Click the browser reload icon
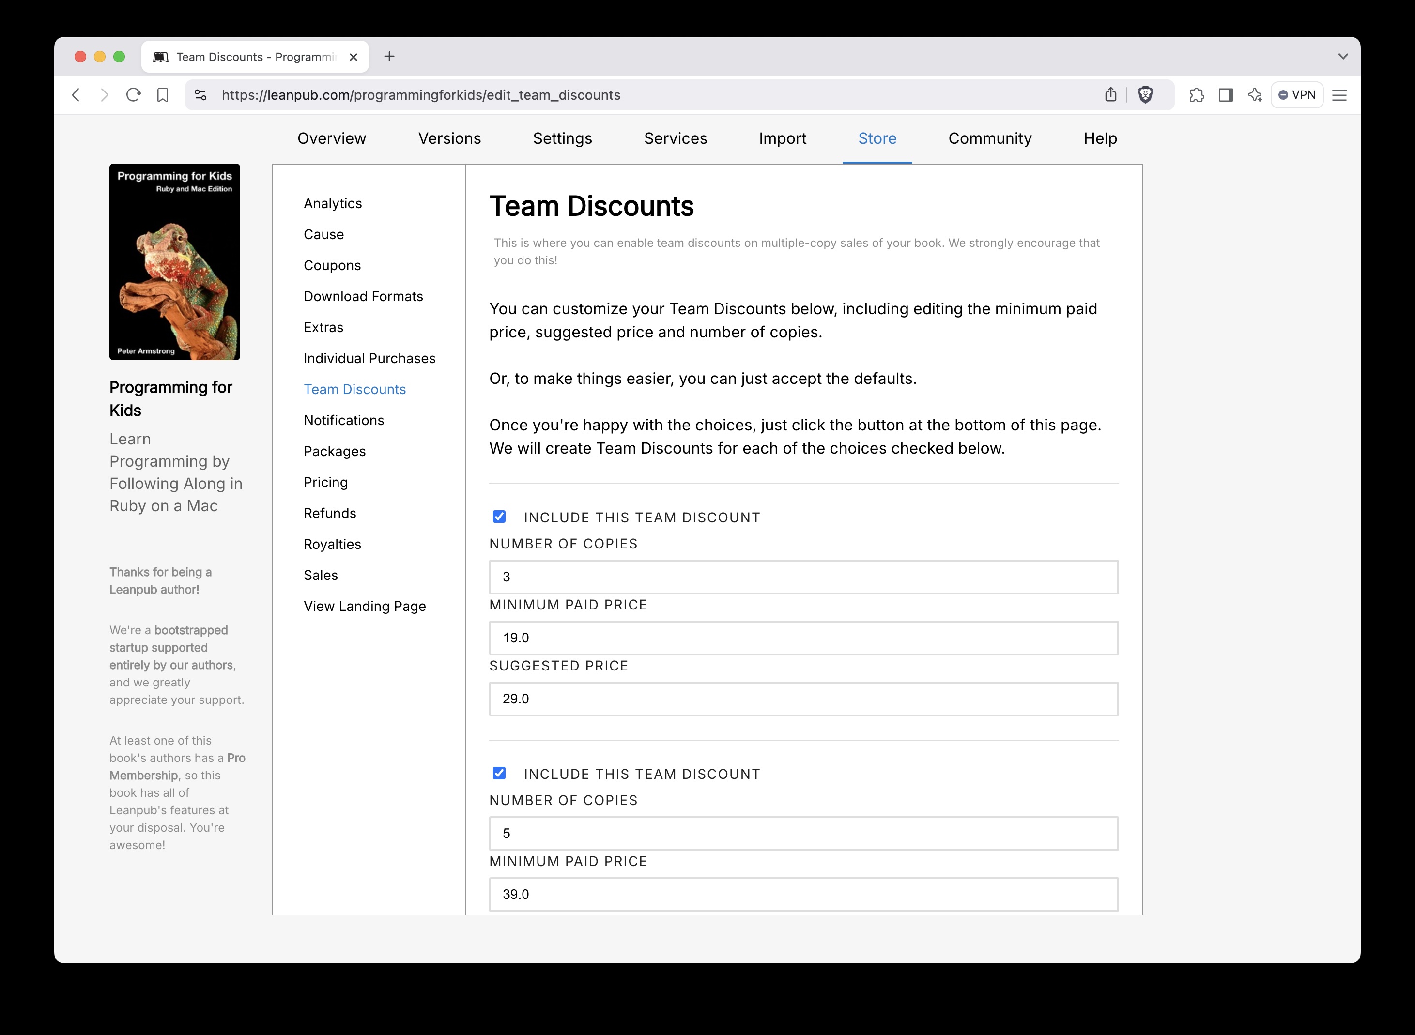Viewport: 1415px width, 1035px height. (x=133, y=94)
